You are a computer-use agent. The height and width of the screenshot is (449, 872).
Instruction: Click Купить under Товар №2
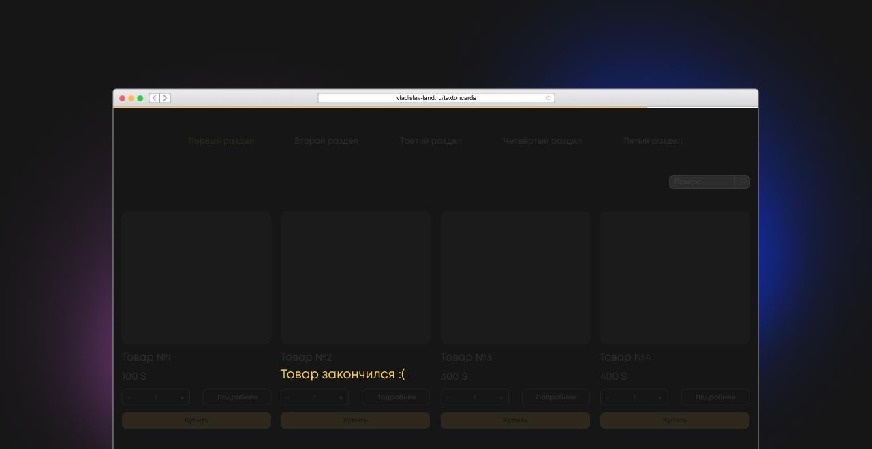(355, 420)
